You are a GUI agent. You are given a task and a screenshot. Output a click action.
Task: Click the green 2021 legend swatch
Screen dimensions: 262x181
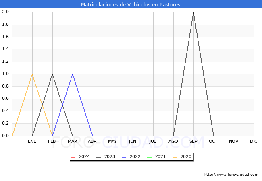150,157
